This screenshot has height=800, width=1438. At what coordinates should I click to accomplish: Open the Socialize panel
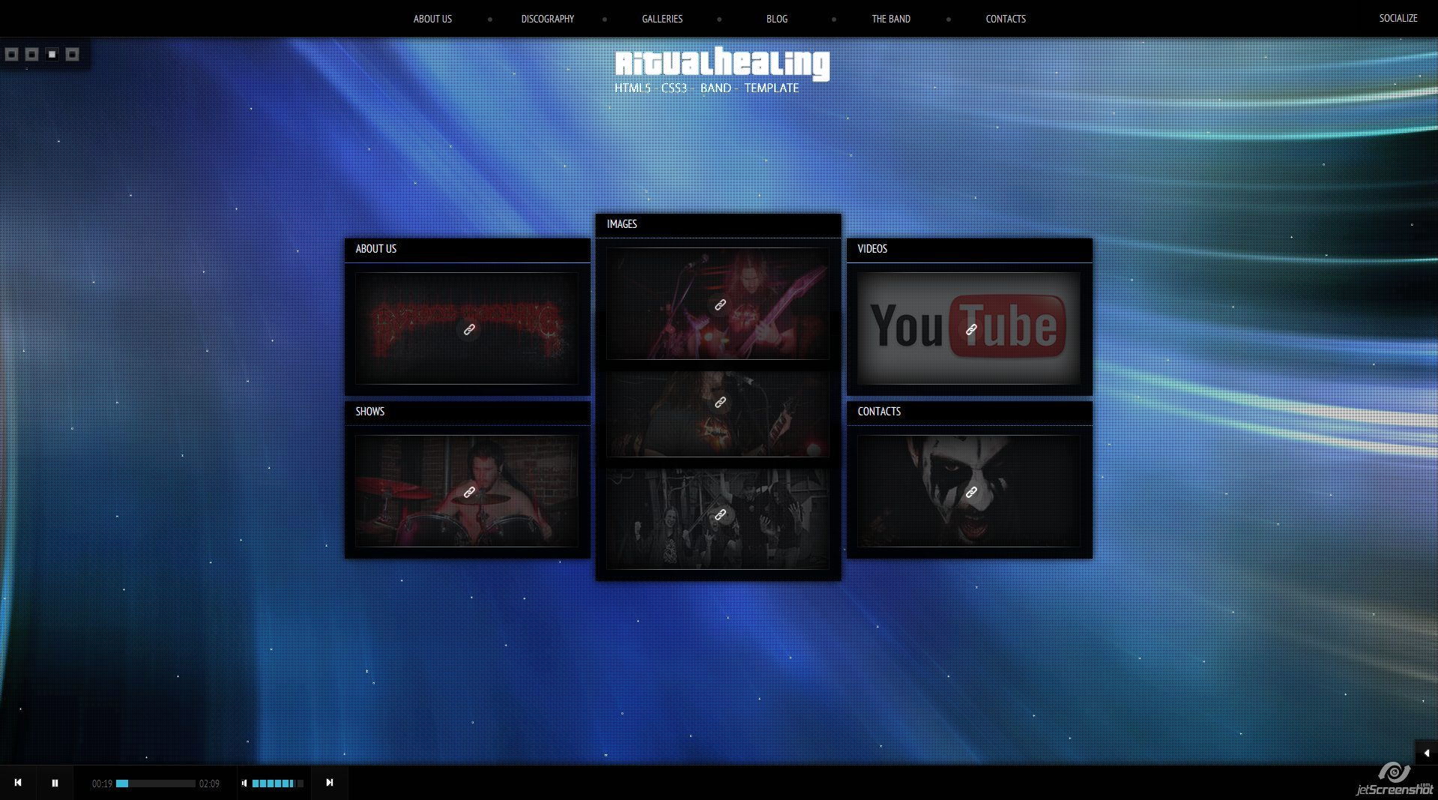coord(1398,18)
